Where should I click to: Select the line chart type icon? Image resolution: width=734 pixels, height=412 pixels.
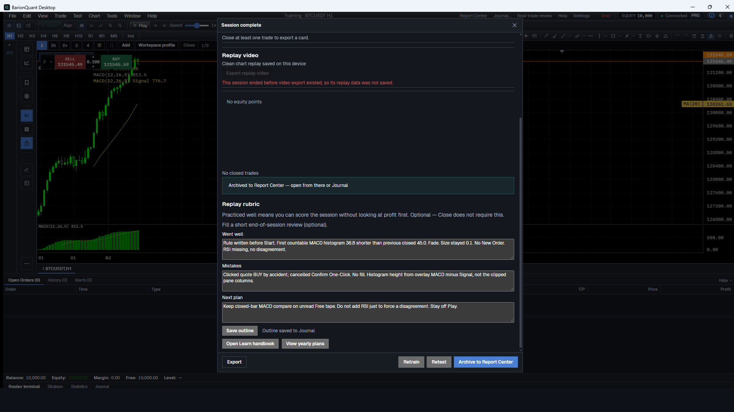point(101,26)
